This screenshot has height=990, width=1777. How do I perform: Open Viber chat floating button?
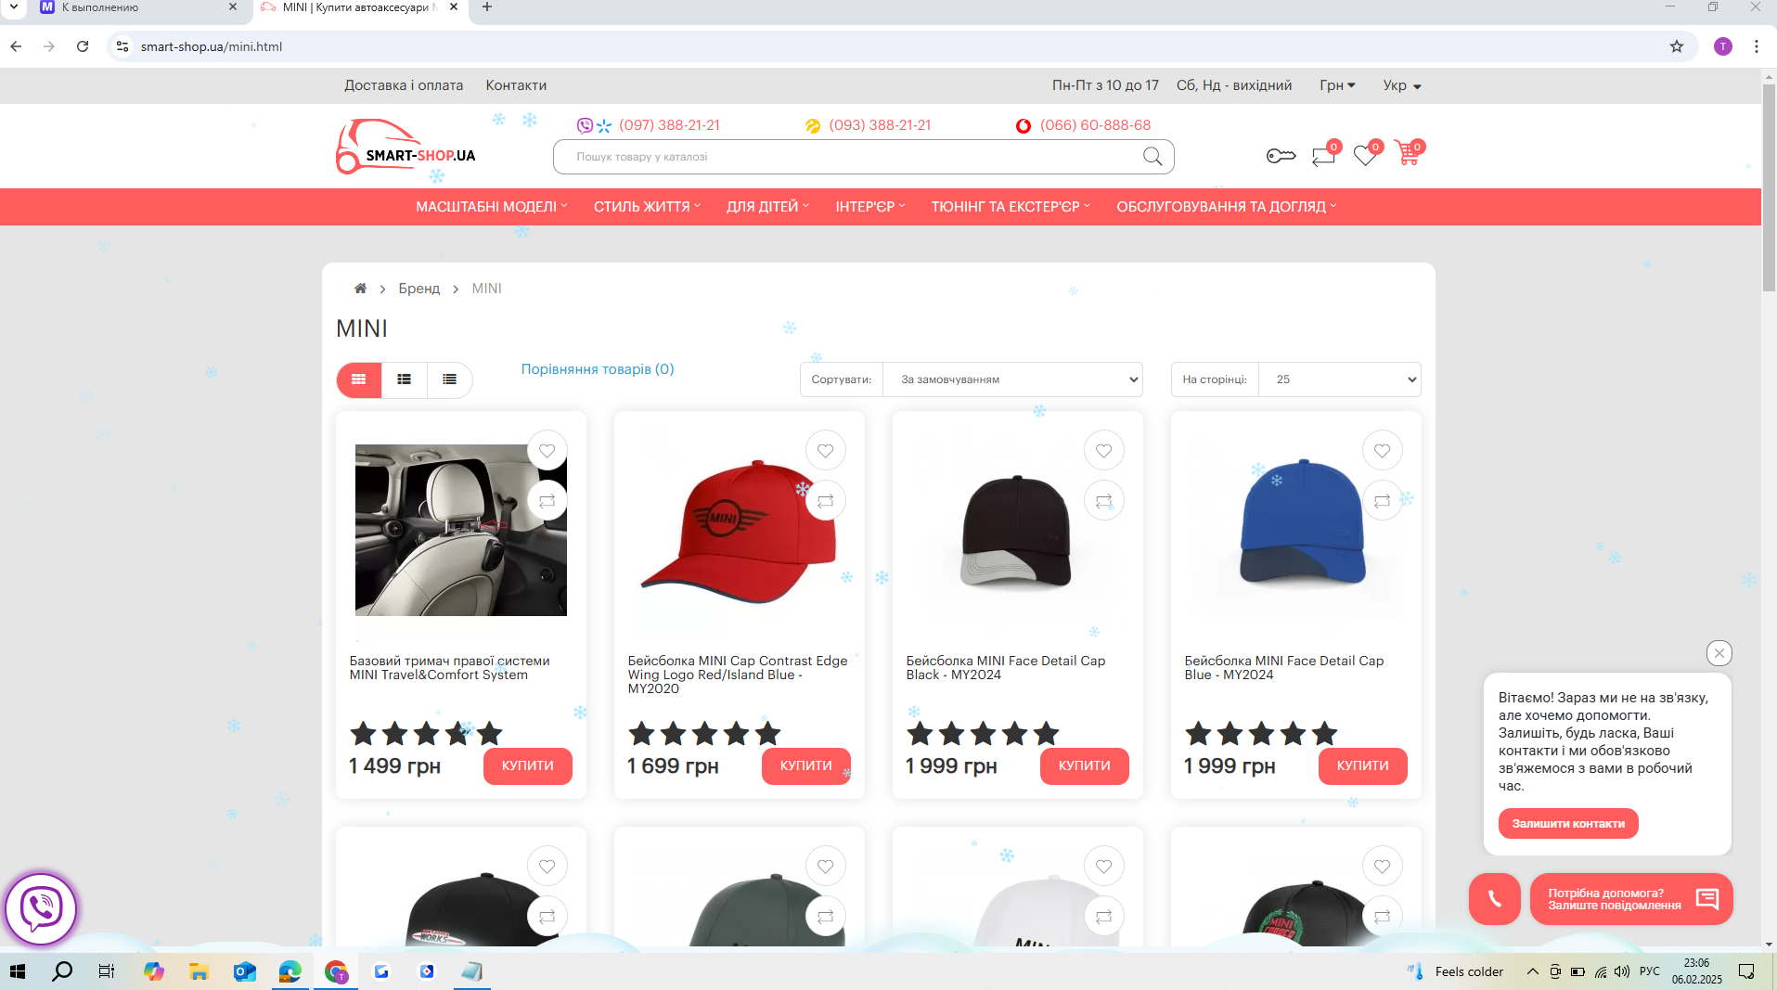click(41, 909)
